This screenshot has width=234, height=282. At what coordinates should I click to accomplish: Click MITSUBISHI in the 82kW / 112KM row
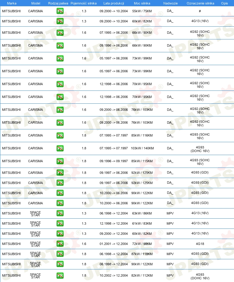11,275
